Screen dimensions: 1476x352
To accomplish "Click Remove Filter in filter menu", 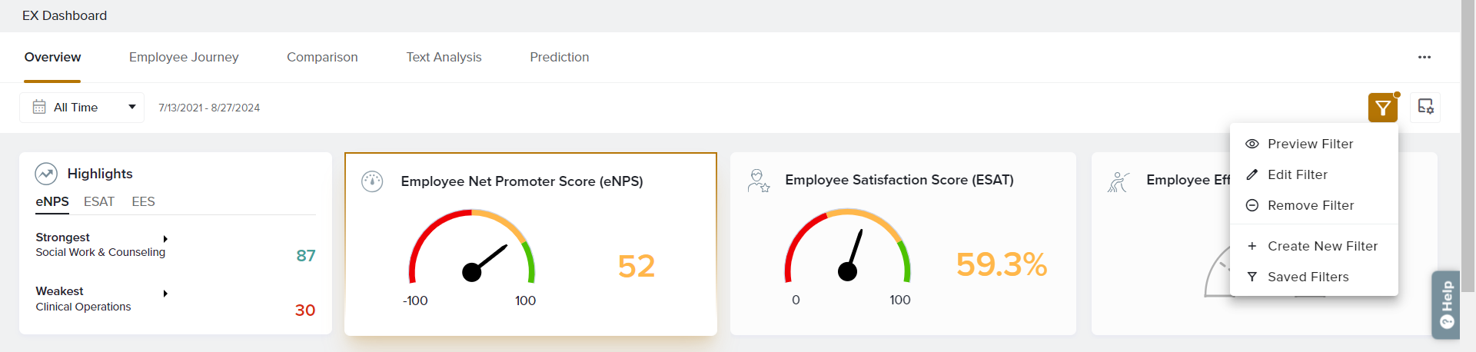I will pyautogui.click(x=1310, y=205).
